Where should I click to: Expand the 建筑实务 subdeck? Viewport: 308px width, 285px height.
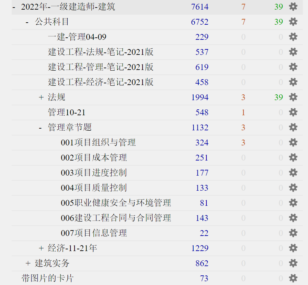tap(28, 264)
